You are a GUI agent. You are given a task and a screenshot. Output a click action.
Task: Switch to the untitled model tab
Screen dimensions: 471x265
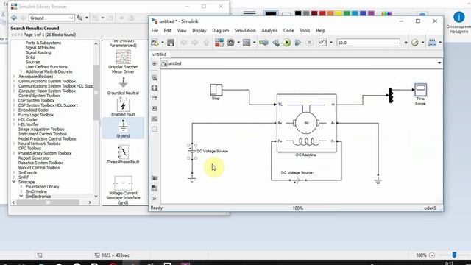coord(159,54)
